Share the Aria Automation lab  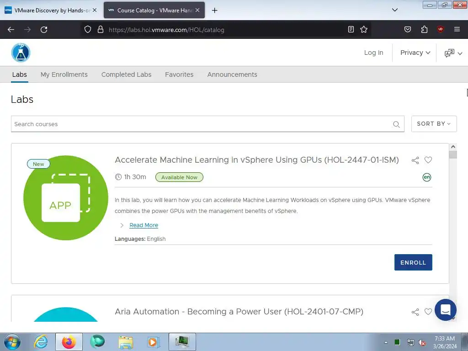click(415, 312)
